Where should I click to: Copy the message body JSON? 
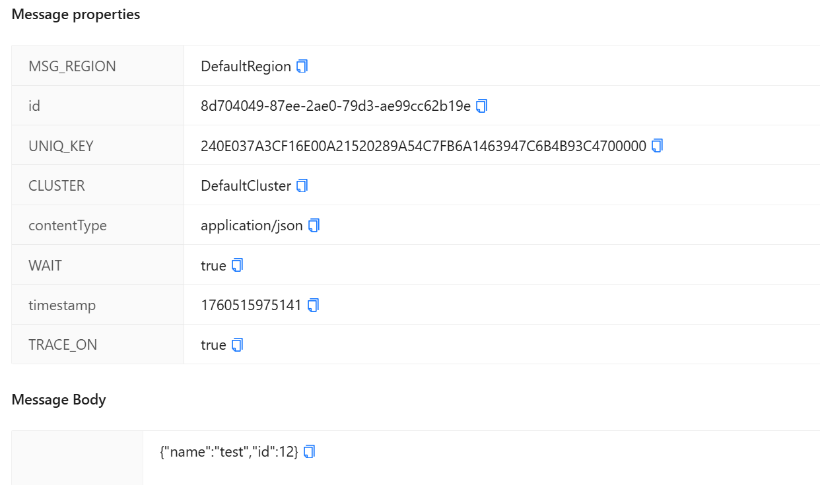[x=310, y=451]
